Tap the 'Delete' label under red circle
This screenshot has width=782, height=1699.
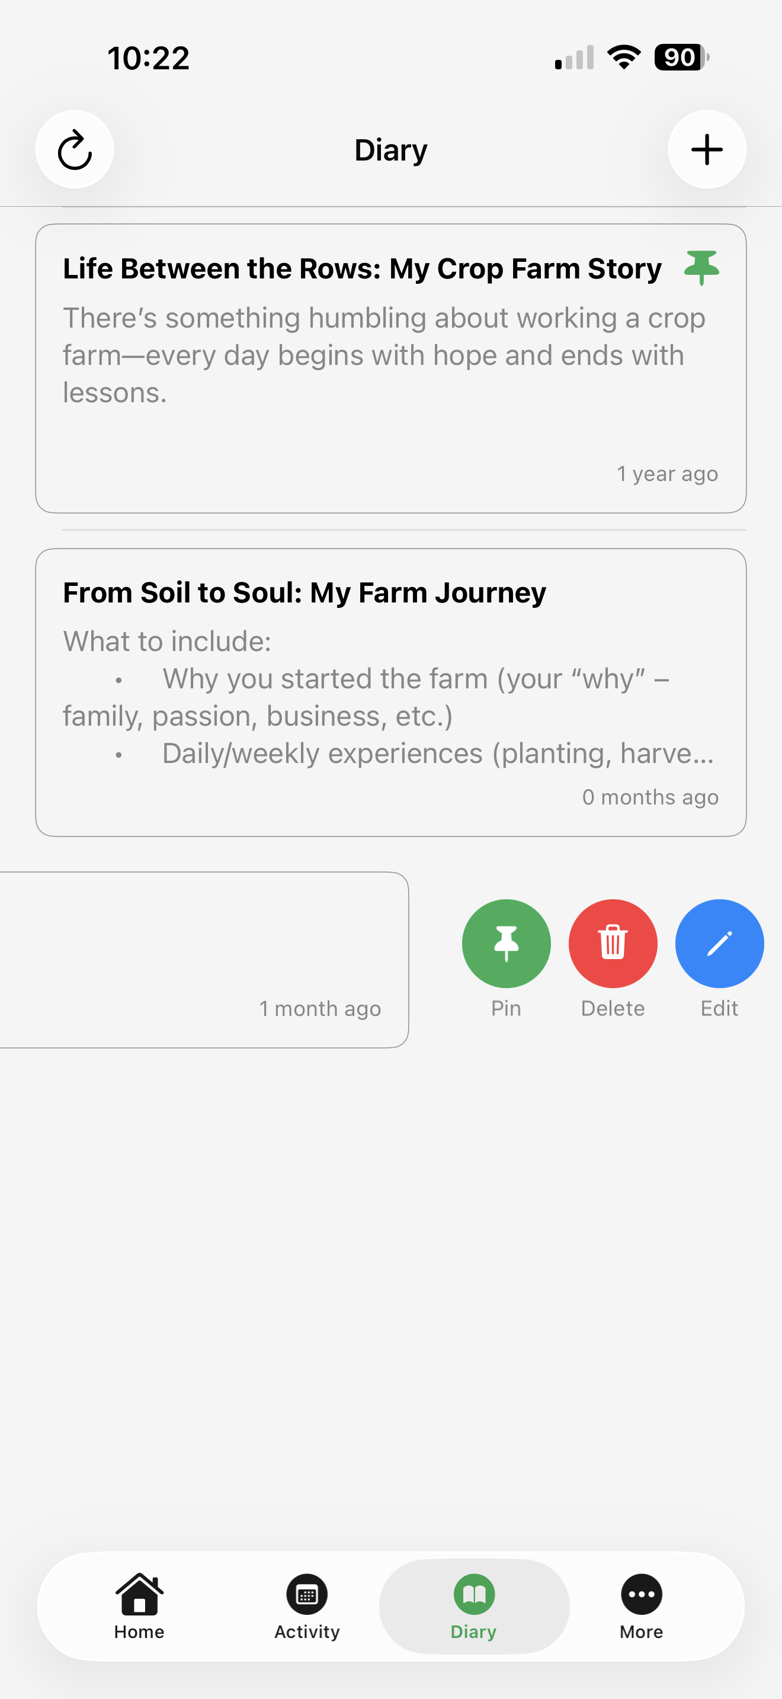tap(613, 1008)
